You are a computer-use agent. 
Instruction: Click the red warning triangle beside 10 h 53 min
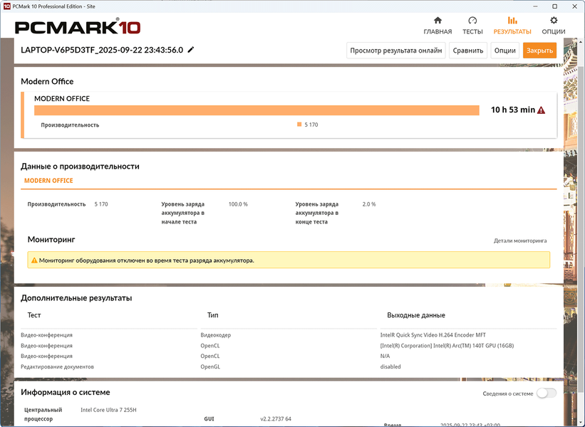click(x=541, y=110)
